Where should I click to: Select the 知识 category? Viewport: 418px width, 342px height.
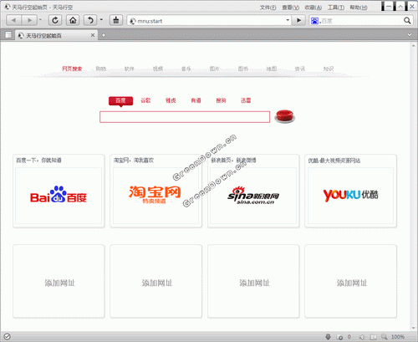(x=329, y=69)
